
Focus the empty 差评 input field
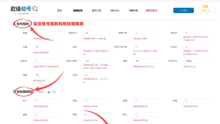coord(96,47)
